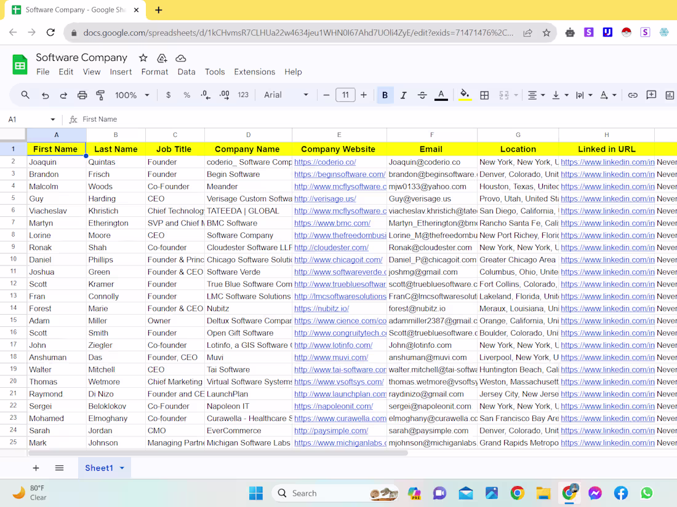The height and width of the screenshot is (507, 677).
Task: Click the merge cells icon
Action: [504, 95]
